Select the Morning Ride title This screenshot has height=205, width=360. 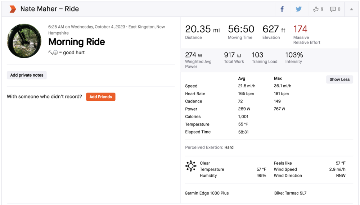click(x=76, y=42)
